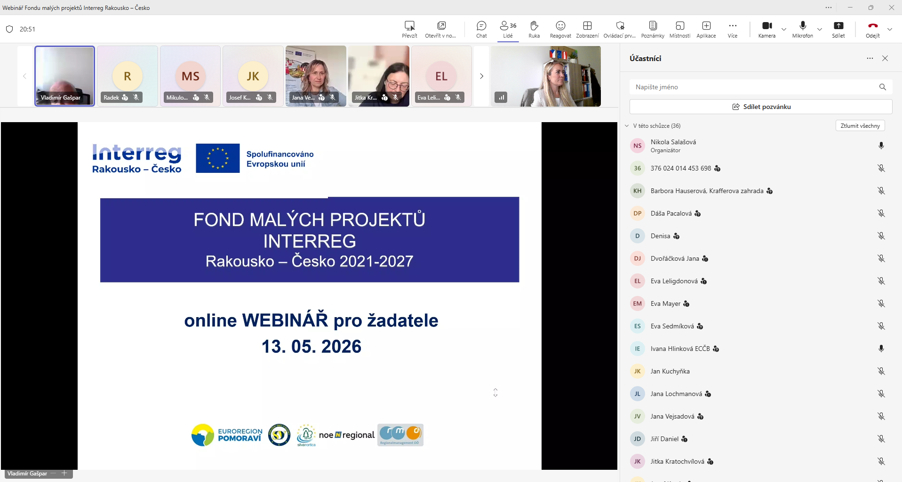902x482 pixels.
Task: Click the NS avatar of Nikola Salašová
Action: 638,146
